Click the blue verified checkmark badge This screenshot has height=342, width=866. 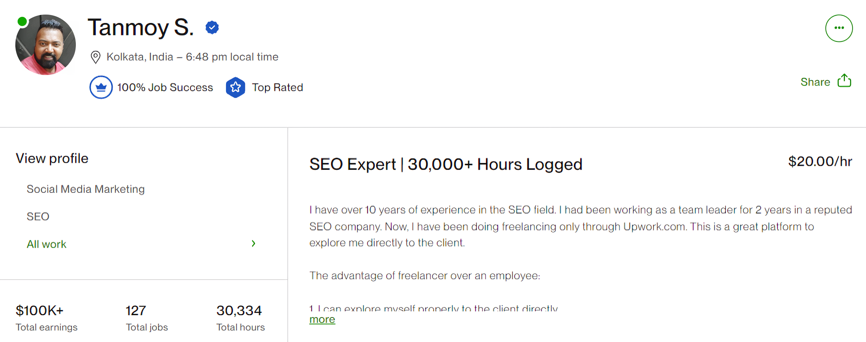212,28
